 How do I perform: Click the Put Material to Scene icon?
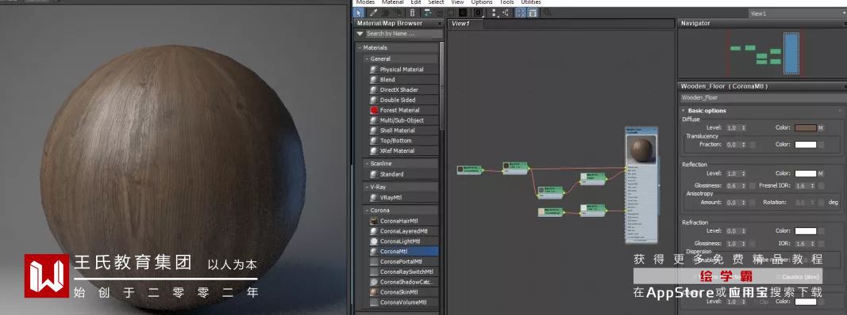point(385,13)
